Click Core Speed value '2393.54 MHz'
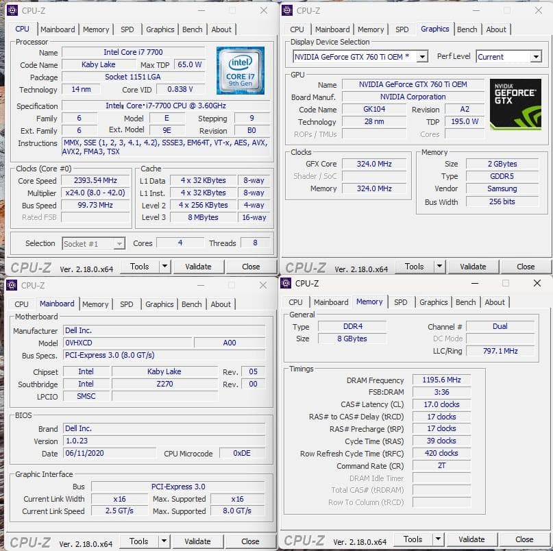553x551 pixels. pos(95,180)
